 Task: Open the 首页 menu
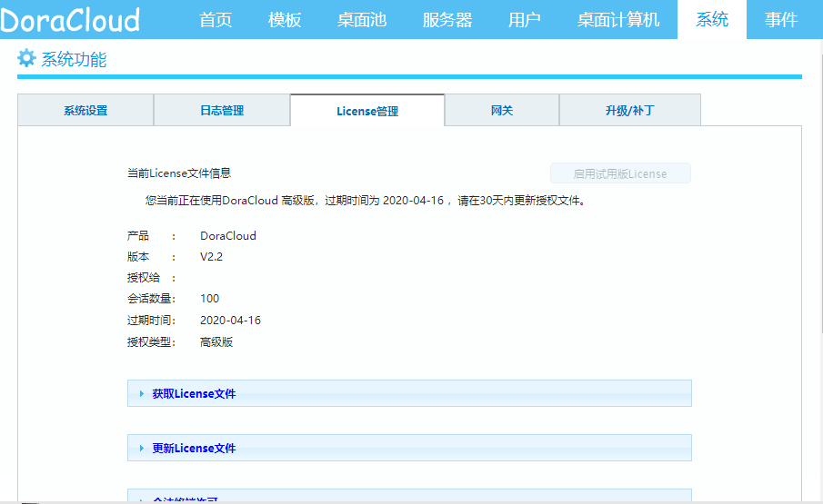(x=216, y=20)
